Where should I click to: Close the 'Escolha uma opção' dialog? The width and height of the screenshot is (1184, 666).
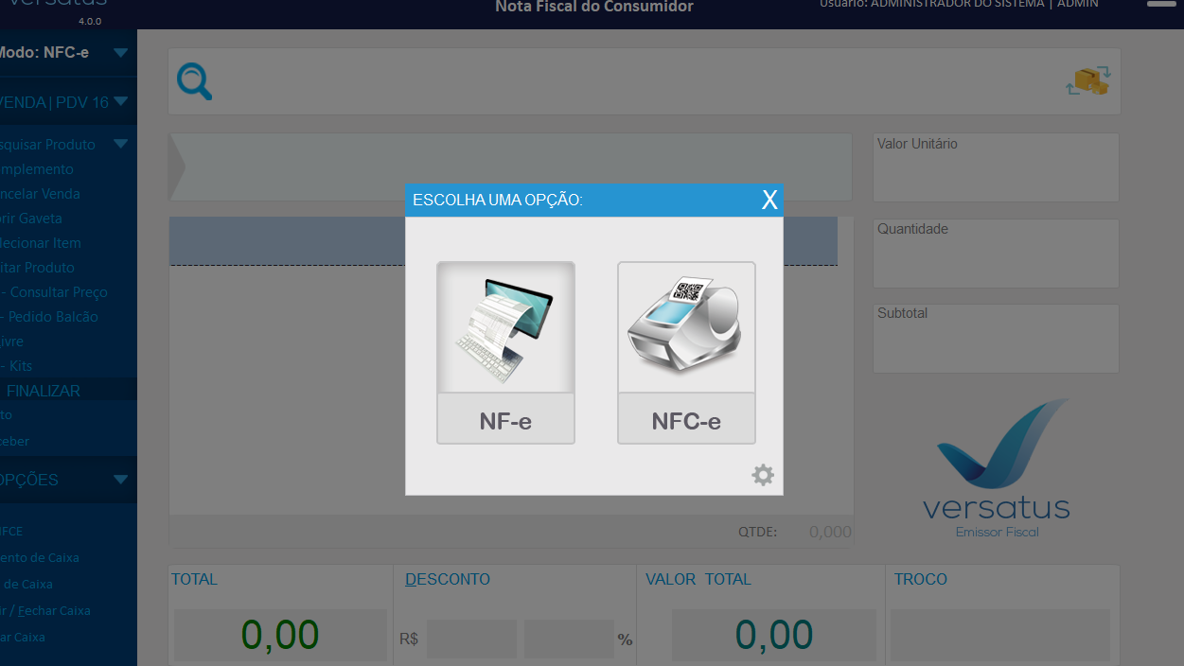pos(769,200)
